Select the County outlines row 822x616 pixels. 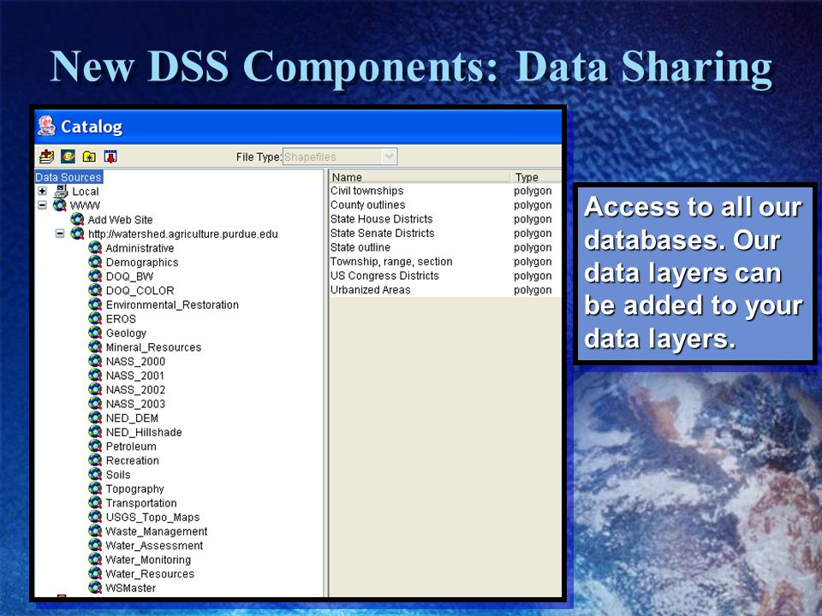pos(445,204)
